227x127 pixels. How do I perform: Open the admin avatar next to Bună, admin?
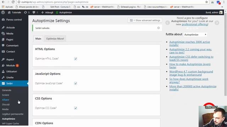coord(221,12)
